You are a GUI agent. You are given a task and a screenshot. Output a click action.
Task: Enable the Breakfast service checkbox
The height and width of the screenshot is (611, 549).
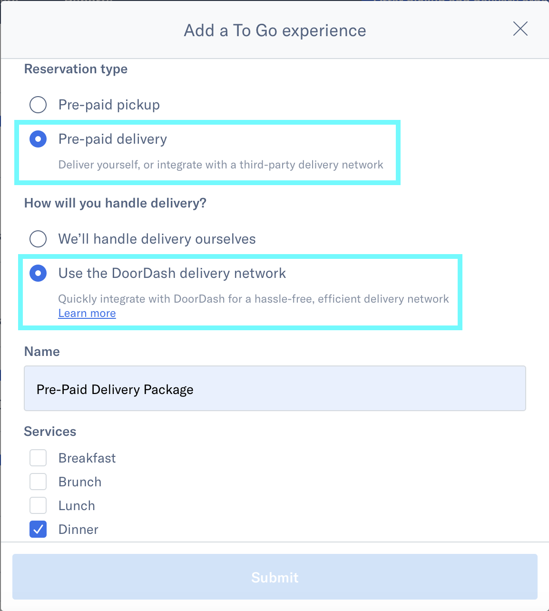38,458
